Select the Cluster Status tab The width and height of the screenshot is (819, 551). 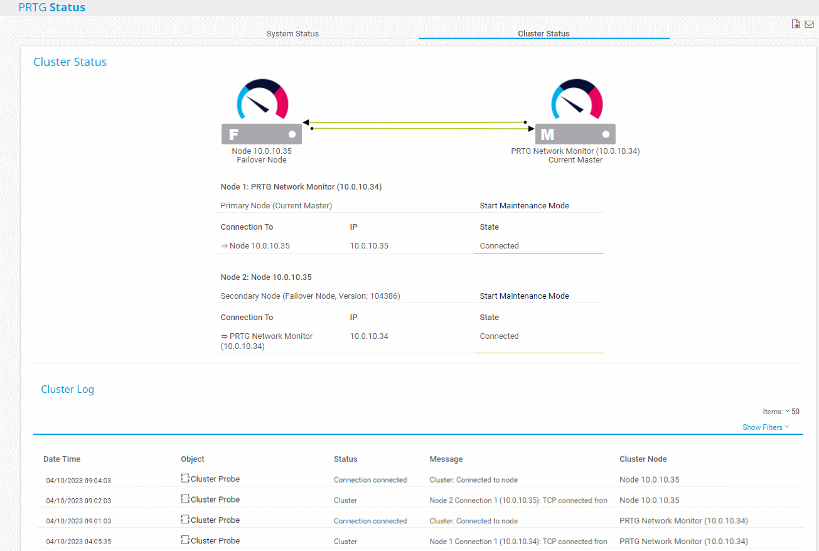pyautogui.click(x=543, y=34)
